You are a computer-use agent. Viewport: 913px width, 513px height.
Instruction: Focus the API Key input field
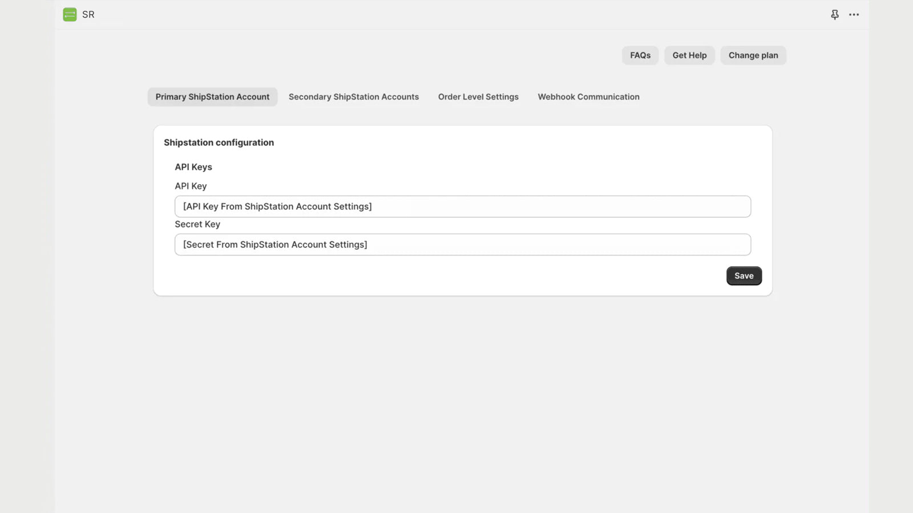click(462, 206)
